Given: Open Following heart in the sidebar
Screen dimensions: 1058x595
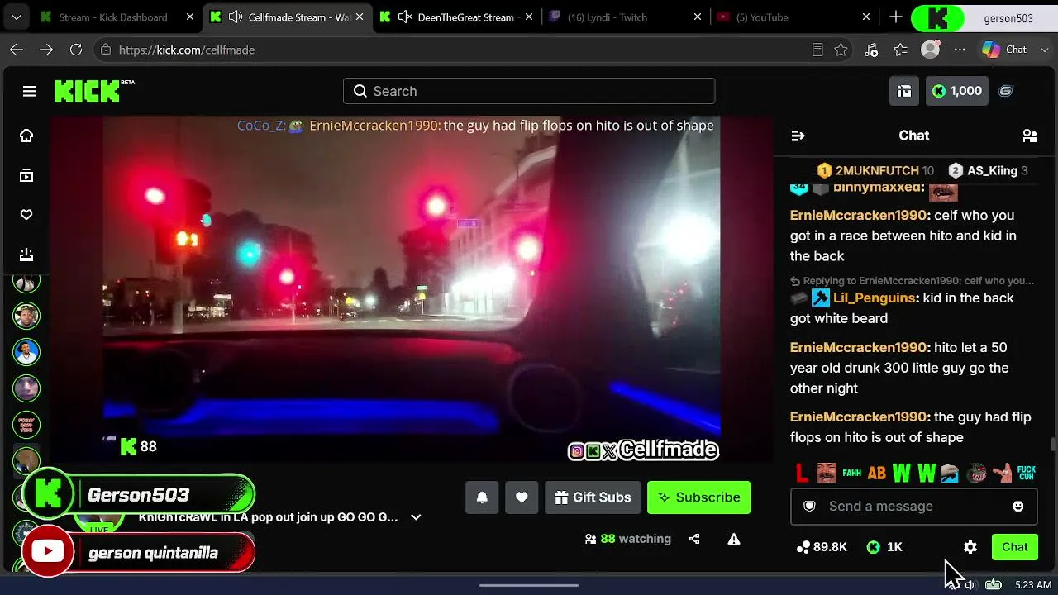Looking at the screenshot, I should [26, 215].
